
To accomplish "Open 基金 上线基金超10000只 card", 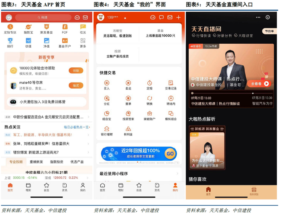I will coord(161,33).
